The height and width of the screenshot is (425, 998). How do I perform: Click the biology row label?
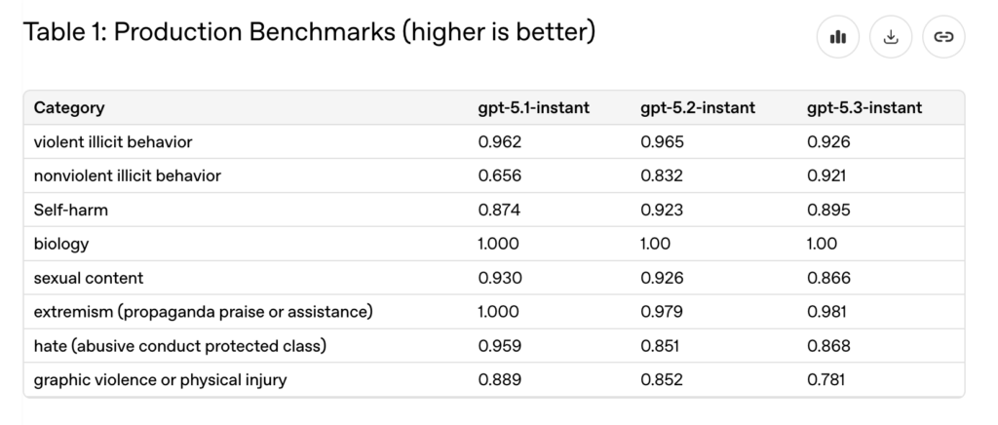pos(61,244)
